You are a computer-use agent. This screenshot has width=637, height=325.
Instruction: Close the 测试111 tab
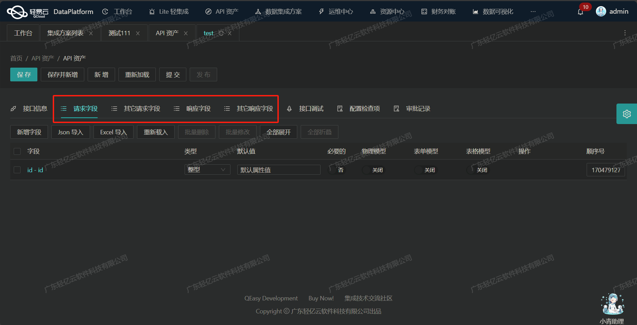tap(138, 33)
